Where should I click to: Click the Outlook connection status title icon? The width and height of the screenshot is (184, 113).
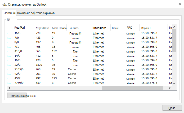coord(5,5)
